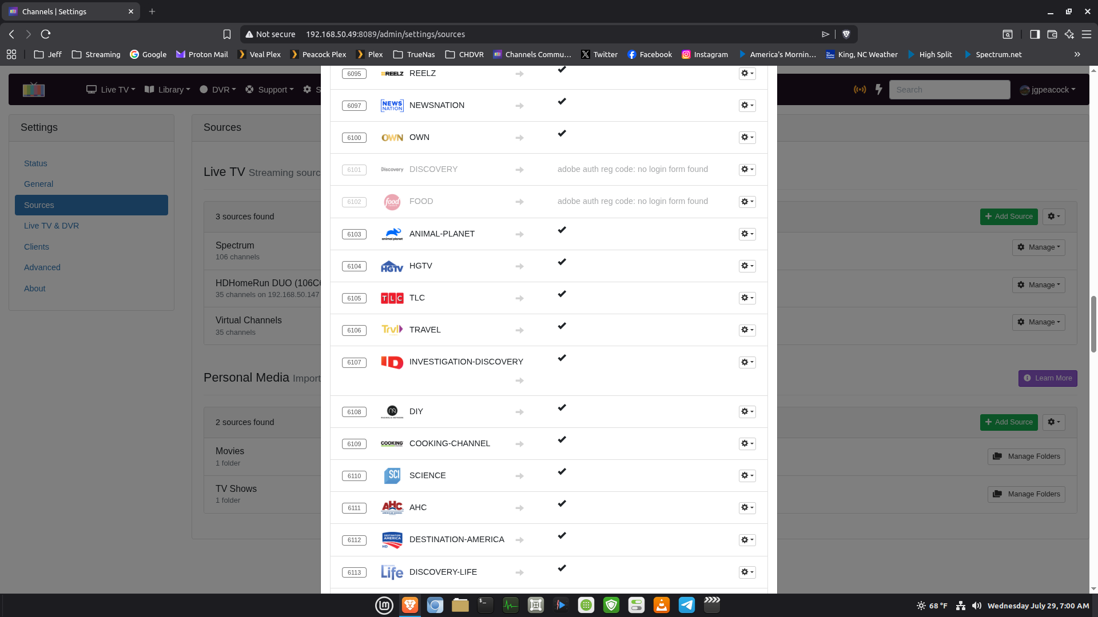Open the gear dropdown for HGTV
This screenshot has height=617, width=1098.
(747, 266)
